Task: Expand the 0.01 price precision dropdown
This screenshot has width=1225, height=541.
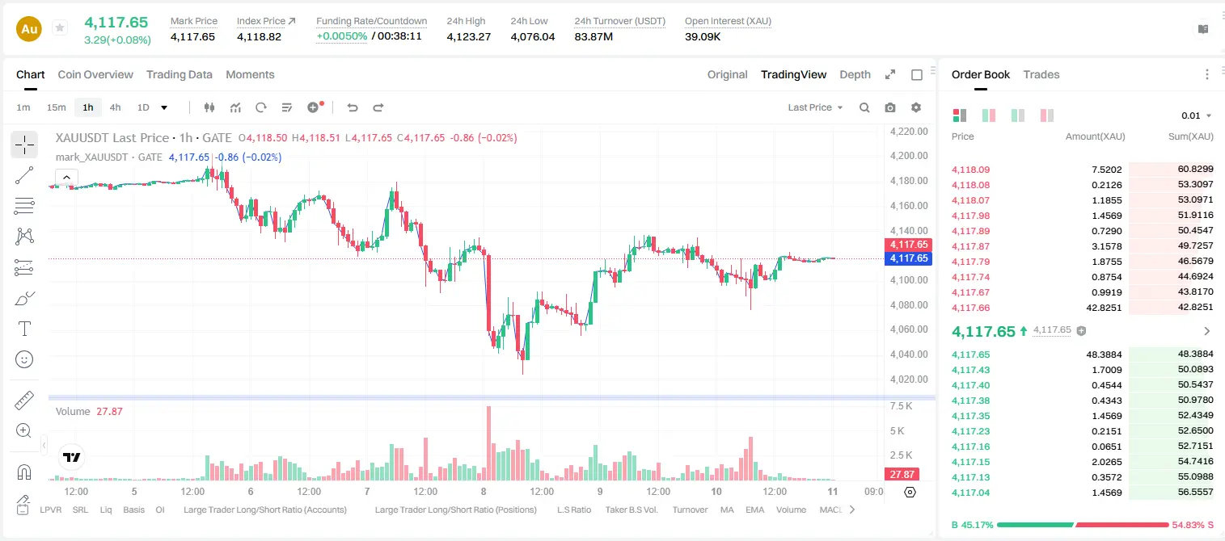Action: pyautogui.click(x=1196, y=115)
